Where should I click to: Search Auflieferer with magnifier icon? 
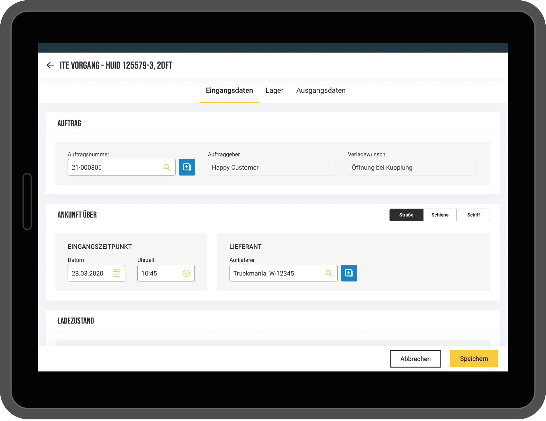329,273
